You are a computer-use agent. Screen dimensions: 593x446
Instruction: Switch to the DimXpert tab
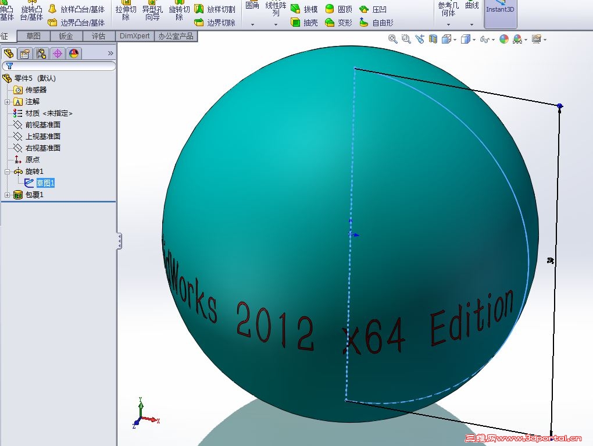(x=135, y=36)
